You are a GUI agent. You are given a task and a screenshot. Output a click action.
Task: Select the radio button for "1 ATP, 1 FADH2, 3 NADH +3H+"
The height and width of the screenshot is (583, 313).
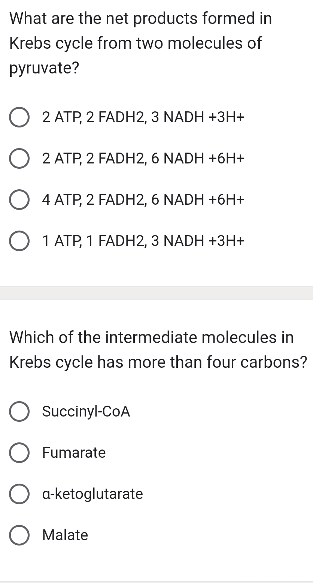click(19, 241)
